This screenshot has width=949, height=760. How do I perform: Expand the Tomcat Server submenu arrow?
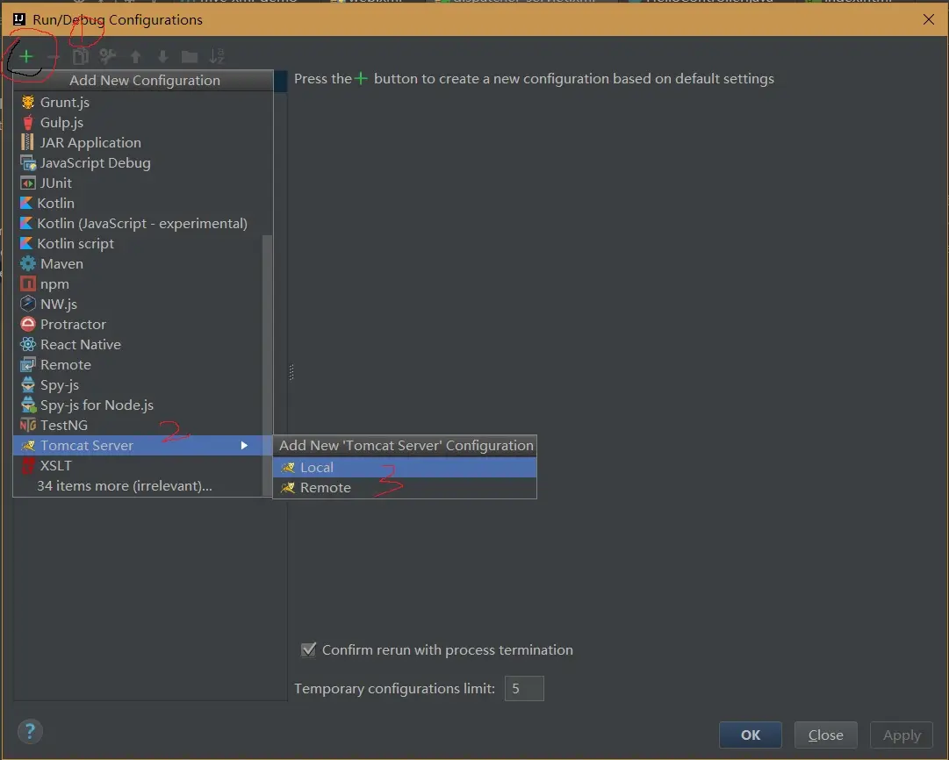(244, 445)
